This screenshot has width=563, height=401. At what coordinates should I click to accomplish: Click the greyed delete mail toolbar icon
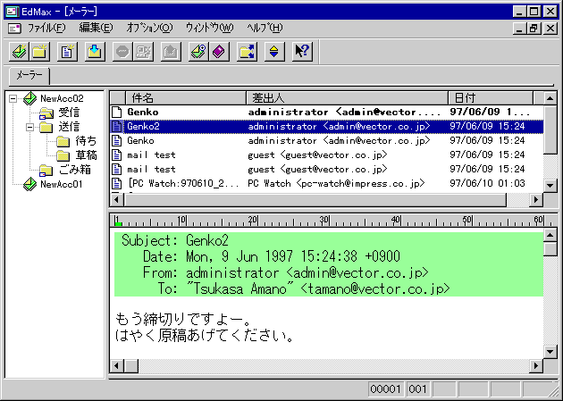pyautogui.click(x=143, y=52)
